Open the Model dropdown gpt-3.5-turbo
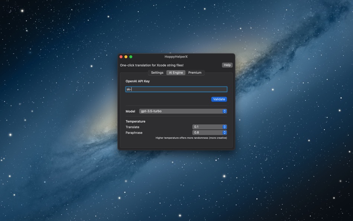 (183, 111)
